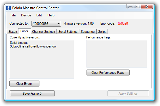Select the Errors tab

click(x=24, y=31)
